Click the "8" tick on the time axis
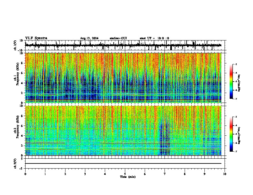Screen dimensions: 253x195 (185, 174)
